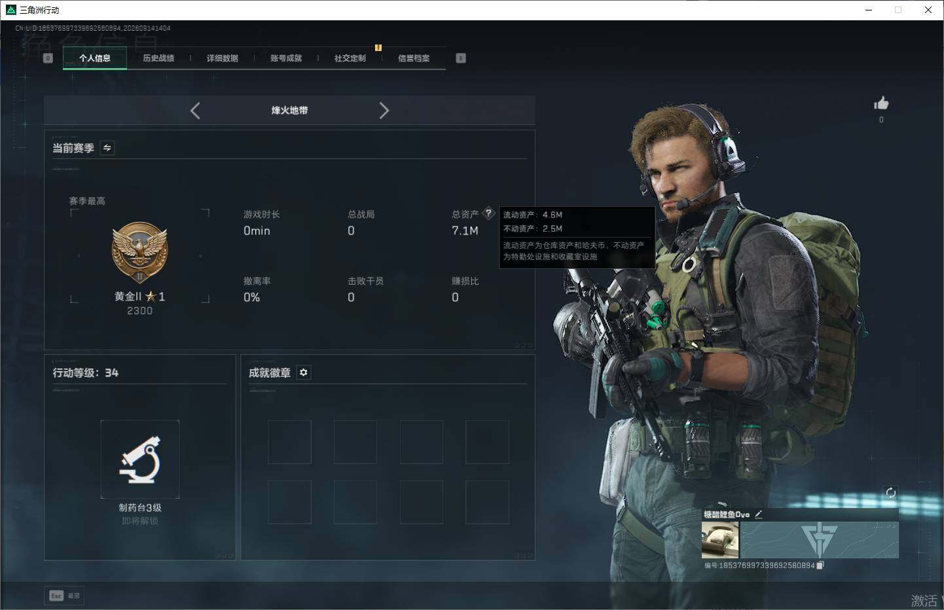Click the CN UID text at the top
The image size is (944, 610).
point(93,28)
